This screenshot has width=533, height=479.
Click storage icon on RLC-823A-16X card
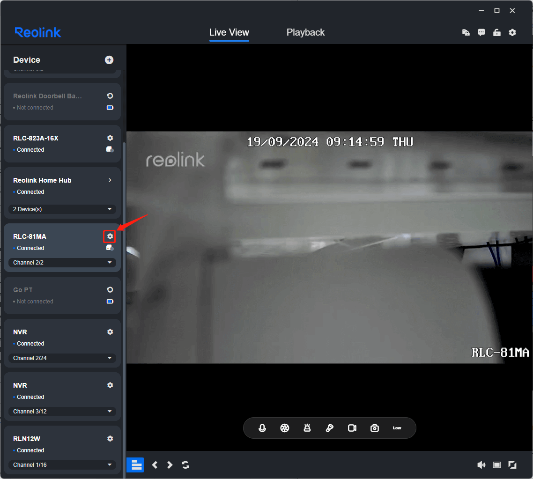[110, 149]
